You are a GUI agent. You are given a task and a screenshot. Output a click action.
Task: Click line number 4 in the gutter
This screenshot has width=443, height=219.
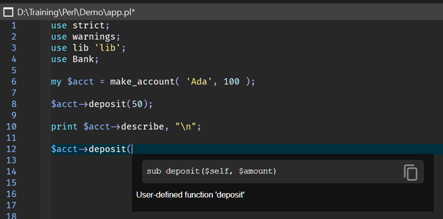(x=14, y=59)
